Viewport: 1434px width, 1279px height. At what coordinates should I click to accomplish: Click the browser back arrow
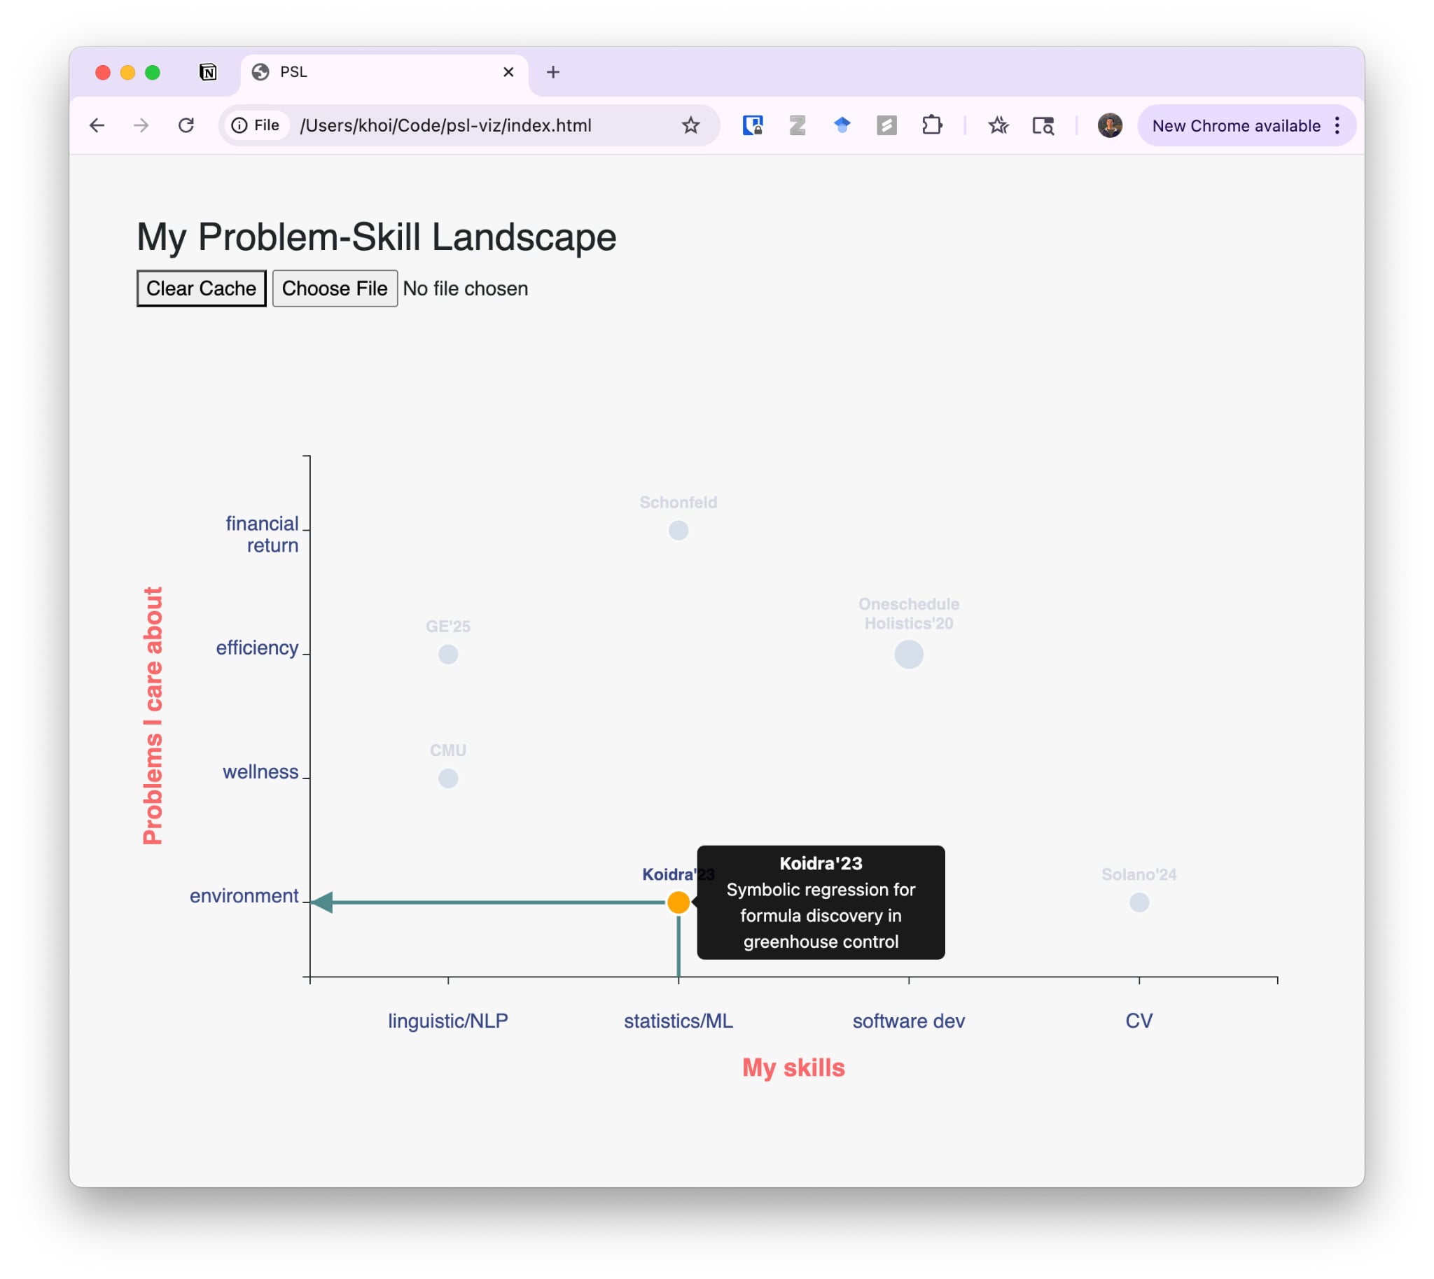pos(97,126)
